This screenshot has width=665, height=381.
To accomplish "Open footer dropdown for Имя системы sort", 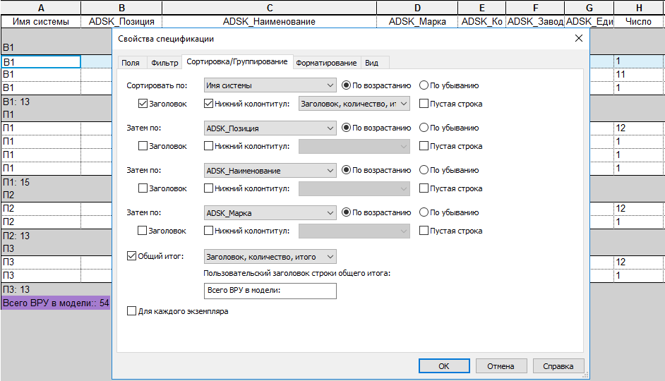I will click(354, 104).
